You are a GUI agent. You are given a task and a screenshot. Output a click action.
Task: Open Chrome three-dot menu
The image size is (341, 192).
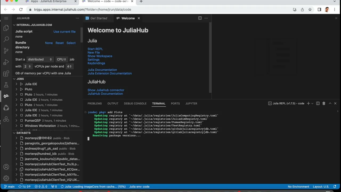tap(335, 9)
